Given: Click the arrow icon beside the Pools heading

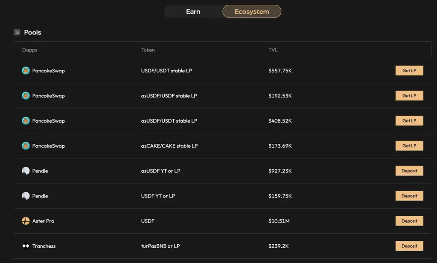Looking at the screenshot, I should point(16,32).
